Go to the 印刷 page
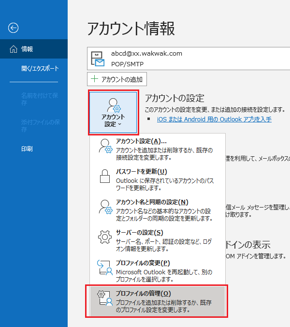This screenshot has height=327, width=290. [27, 149]
